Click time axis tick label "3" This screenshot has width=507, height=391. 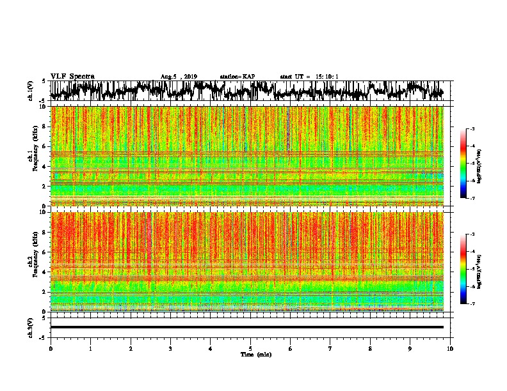tap(170, 348)
